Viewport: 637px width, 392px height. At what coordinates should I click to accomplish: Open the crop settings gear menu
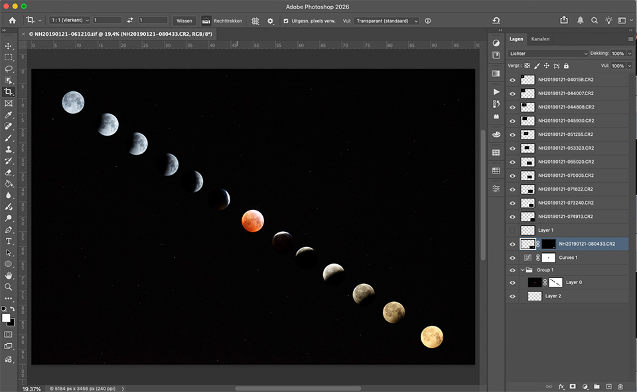coord(270,21)
